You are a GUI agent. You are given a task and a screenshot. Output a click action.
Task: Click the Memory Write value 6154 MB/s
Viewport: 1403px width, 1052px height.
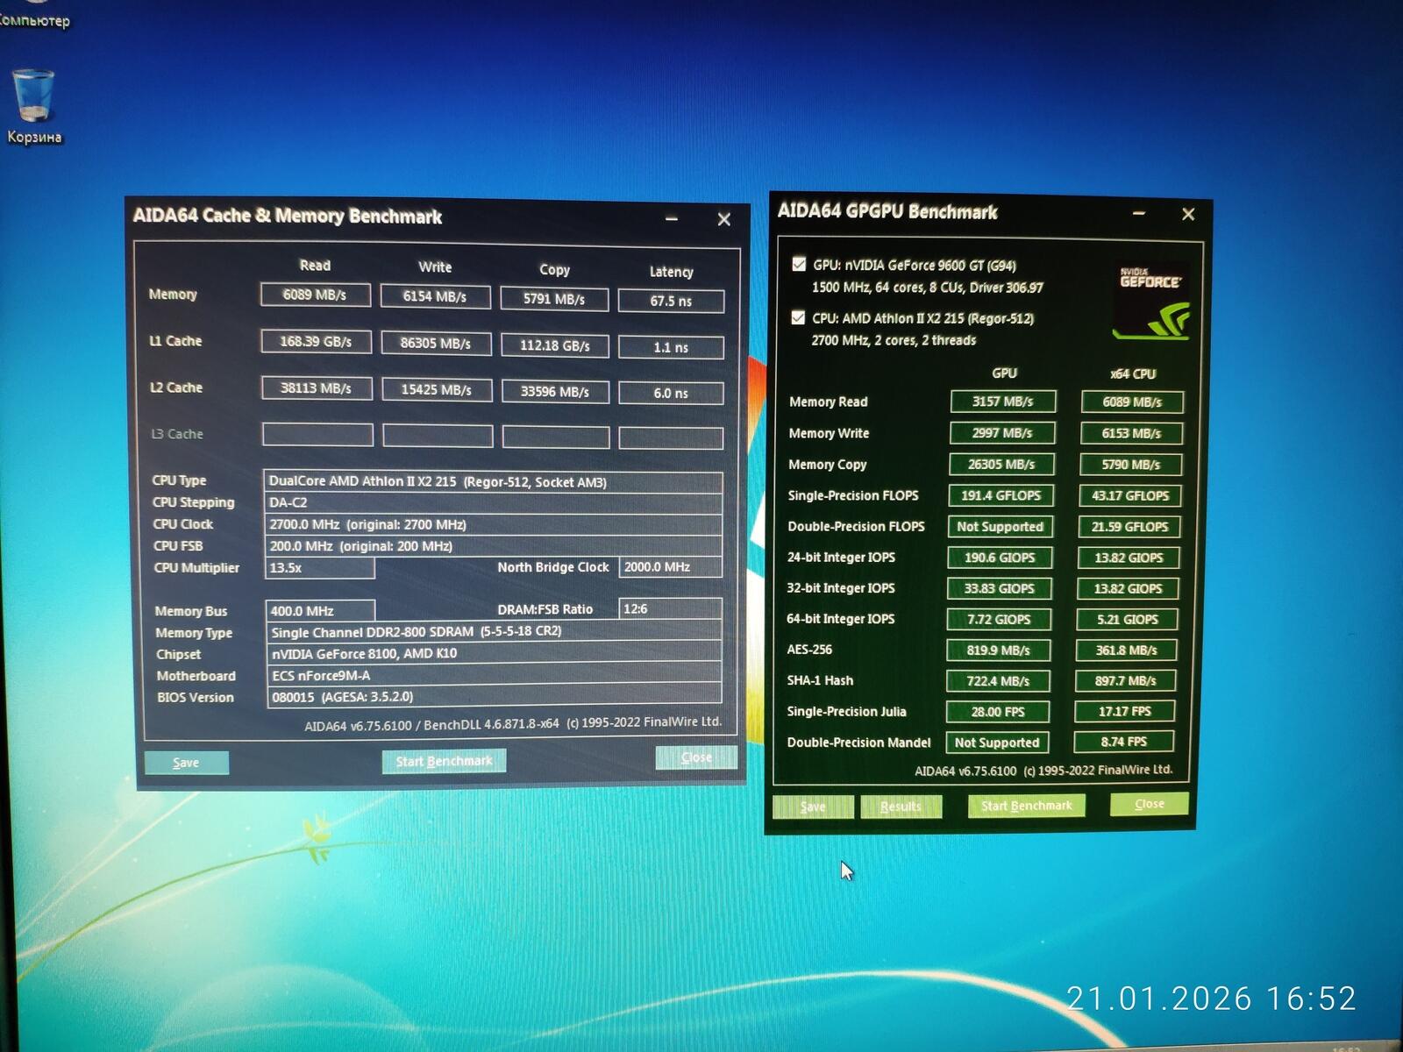[x=435, y=296]
